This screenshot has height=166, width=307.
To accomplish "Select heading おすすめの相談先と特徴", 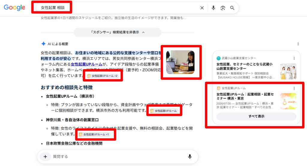I will pos(67,87).
